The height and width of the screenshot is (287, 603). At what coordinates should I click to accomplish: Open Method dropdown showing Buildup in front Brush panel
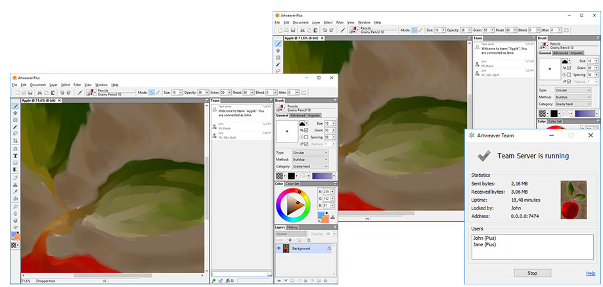click(x=310, y=160)
